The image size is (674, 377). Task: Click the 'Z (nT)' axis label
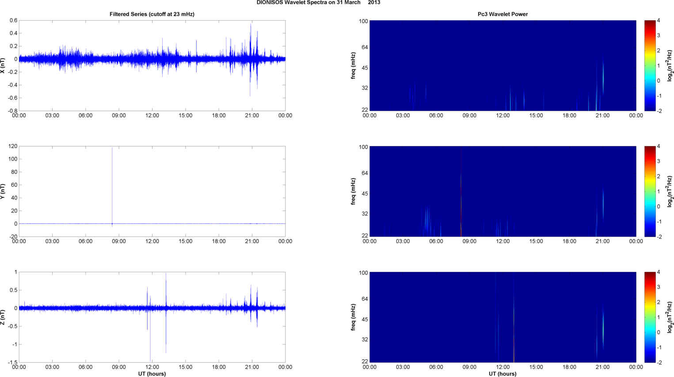3,317
